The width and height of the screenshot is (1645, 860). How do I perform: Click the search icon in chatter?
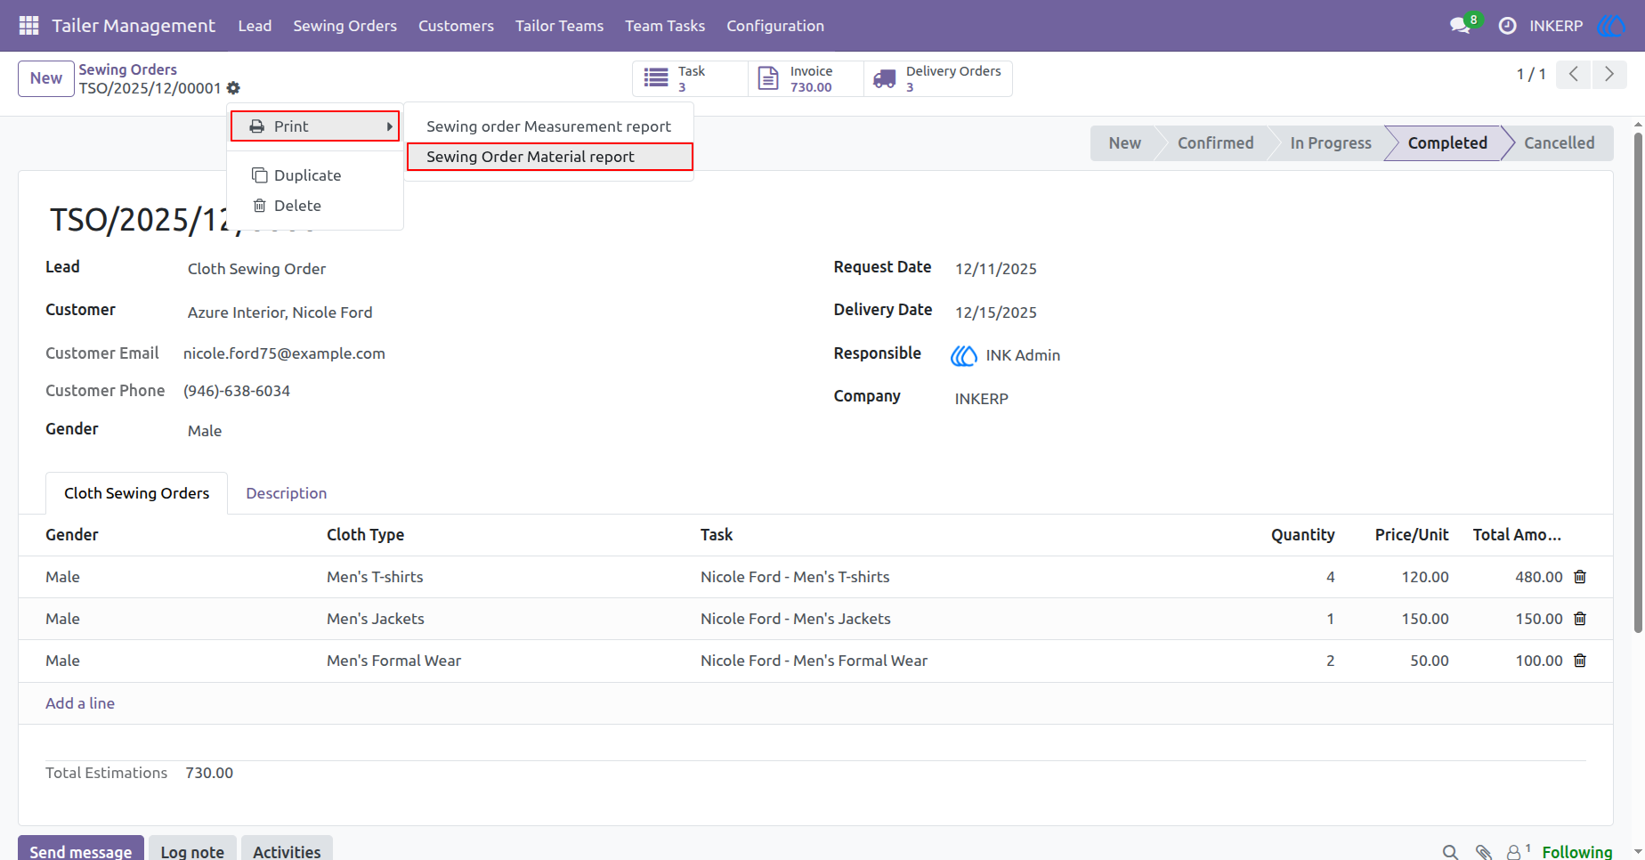pyautogui.click(x=1450, y=852)
